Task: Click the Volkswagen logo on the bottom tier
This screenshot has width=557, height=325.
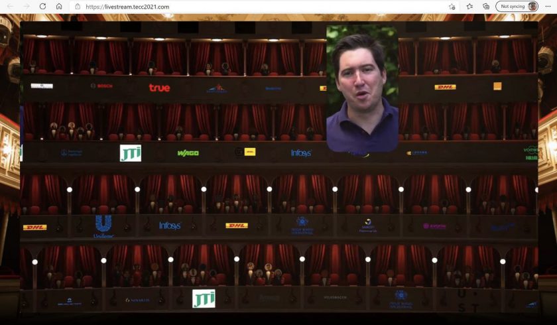Action: click(x=335, y=298)
